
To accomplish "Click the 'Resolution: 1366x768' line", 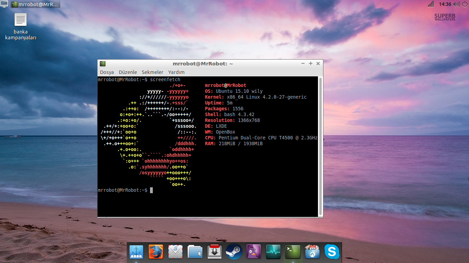I will coord(232,121).
